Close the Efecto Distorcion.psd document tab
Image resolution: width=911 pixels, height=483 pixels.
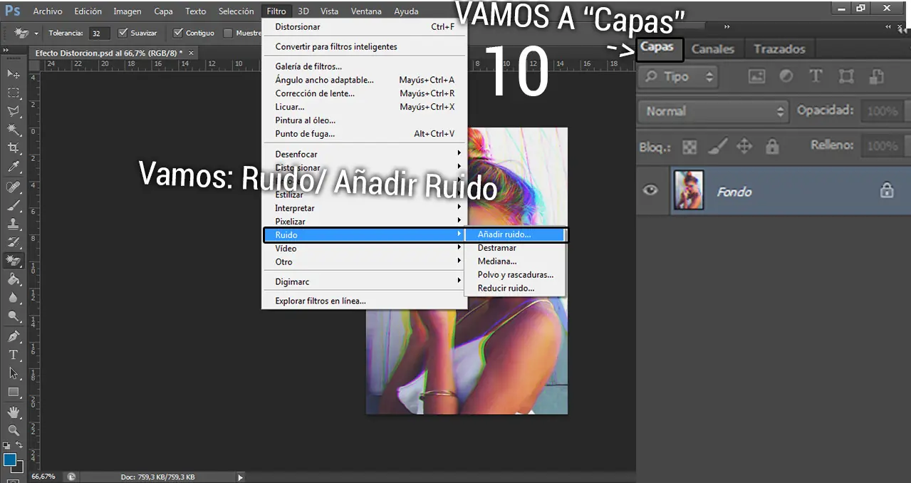(x=191, y=53)
